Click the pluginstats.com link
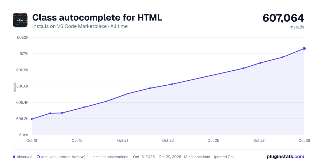 [285, 157]
